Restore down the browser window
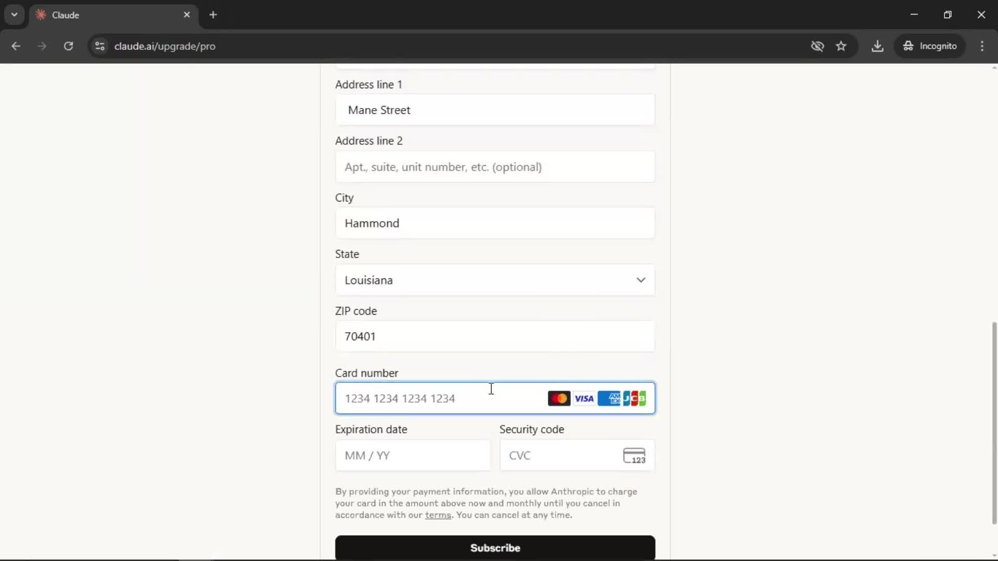Viewport: 998px width, 561px height. pos(948,15)
